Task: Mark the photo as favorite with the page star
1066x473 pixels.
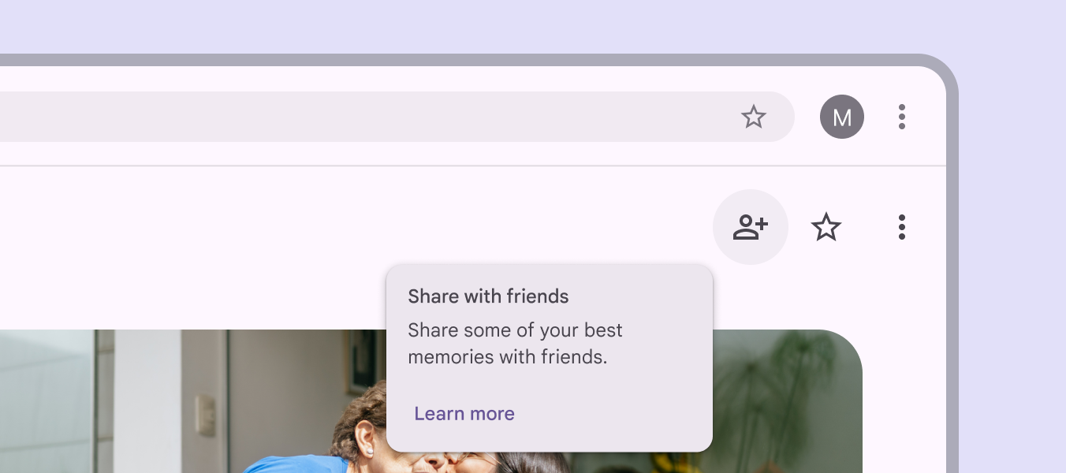Action: point(826,227)
